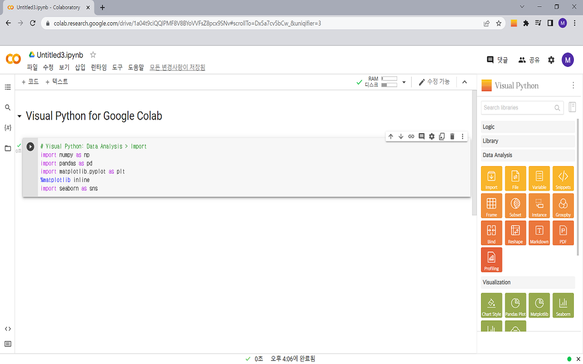Click the Groupby icon in Data Analysis
This screenshot has height=364, width=583.
(563, 206)
